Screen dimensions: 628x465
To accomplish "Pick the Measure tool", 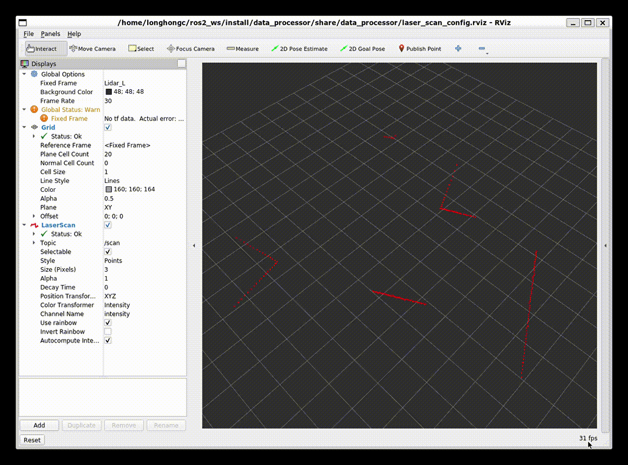I will (242, 49).
